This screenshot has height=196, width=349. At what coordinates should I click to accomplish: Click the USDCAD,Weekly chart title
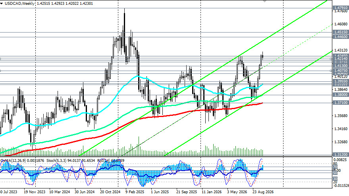click(19, 4)
